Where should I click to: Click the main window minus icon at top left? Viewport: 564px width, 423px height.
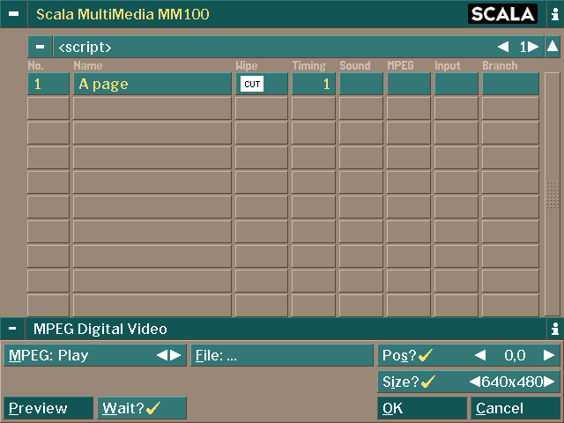[x=13, y=14]
